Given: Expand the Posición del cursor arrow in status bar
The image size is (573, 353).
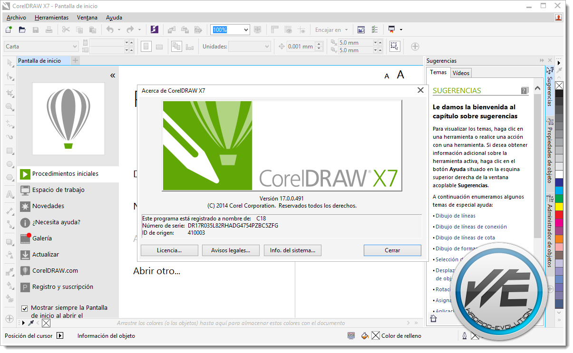Looking at the screenshot, I should (x=60, y=335).
